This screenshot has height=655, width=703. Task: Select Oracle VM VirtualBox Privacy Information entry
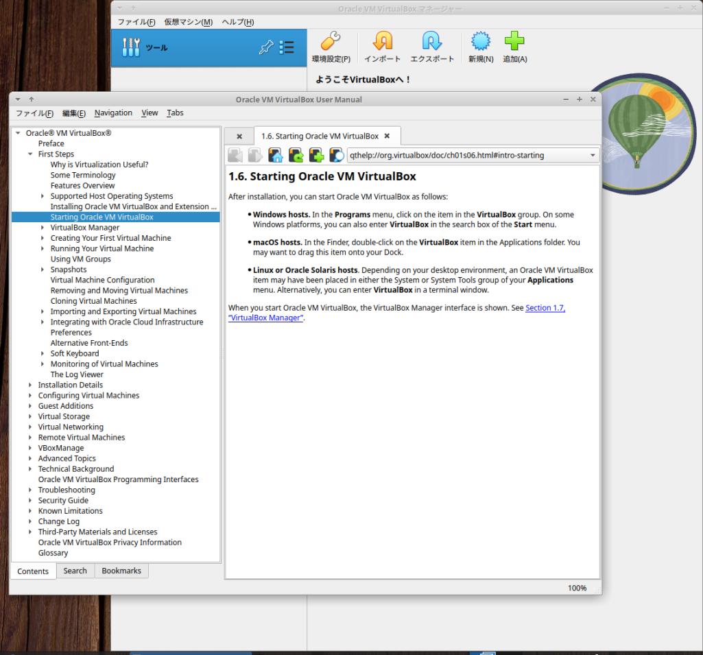tap(110, 543)
